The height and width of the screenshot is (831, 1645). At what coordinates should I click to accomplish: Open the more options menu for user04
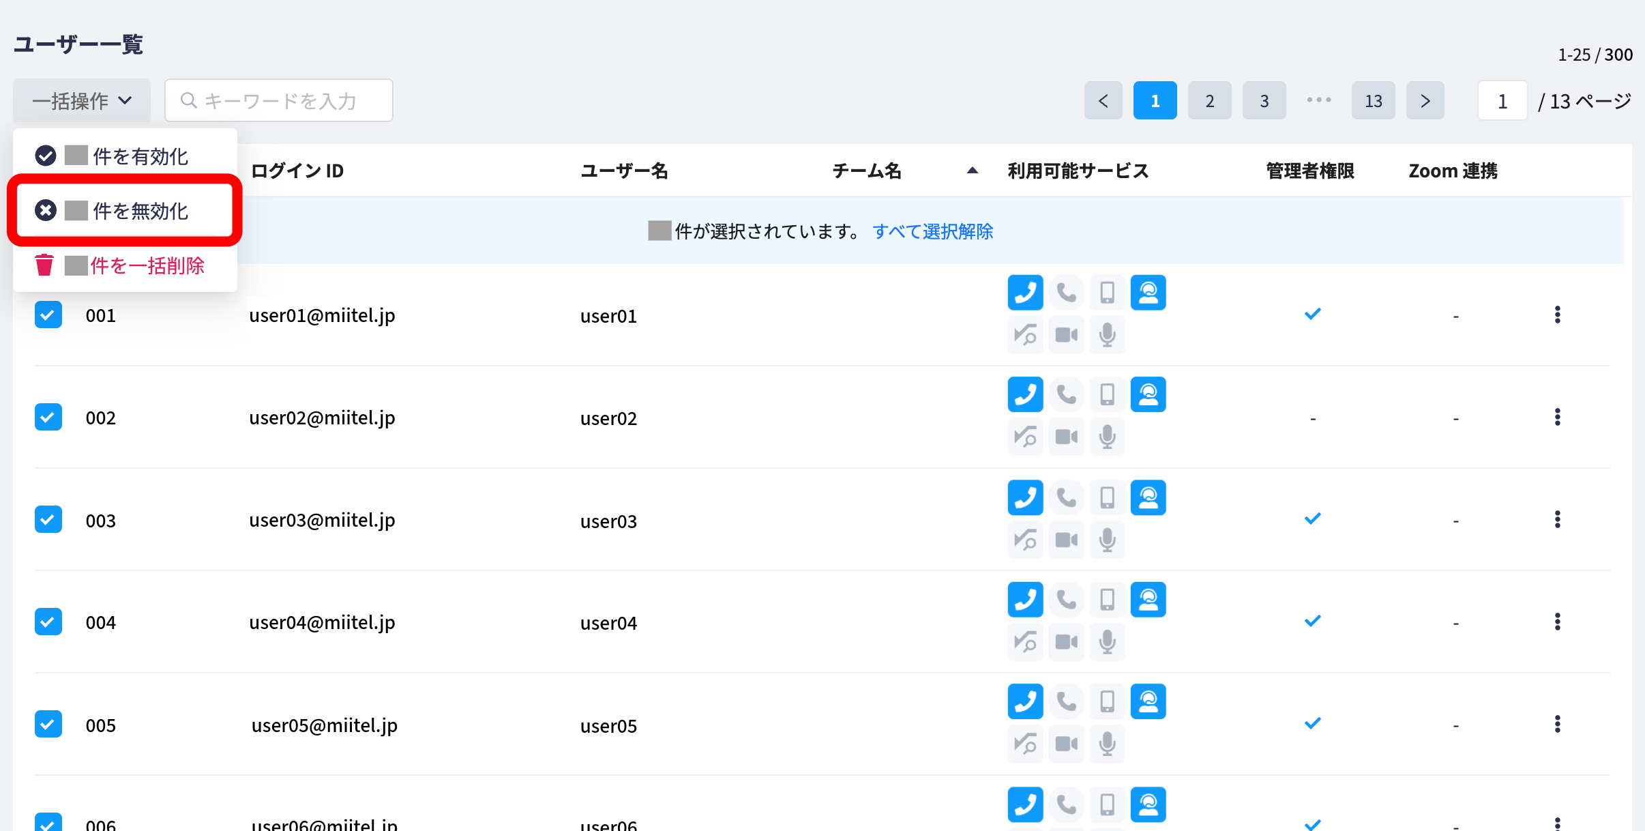pos(1557,622)
